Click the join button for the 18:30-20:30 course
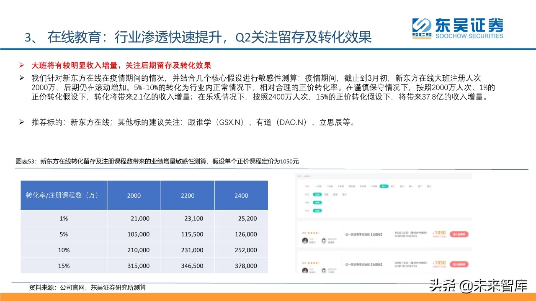Image resolution: width=536 pixels, height=301 pixels. (459, 235)
